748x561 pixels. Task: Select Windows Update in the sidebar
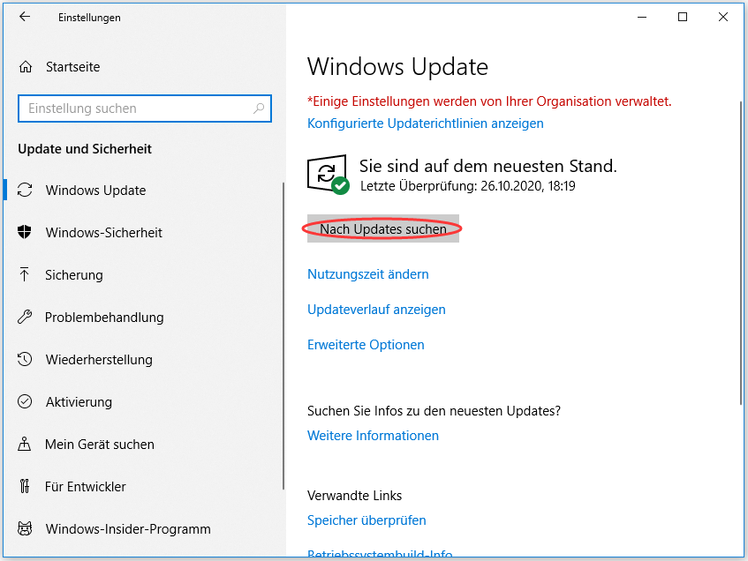93,190
